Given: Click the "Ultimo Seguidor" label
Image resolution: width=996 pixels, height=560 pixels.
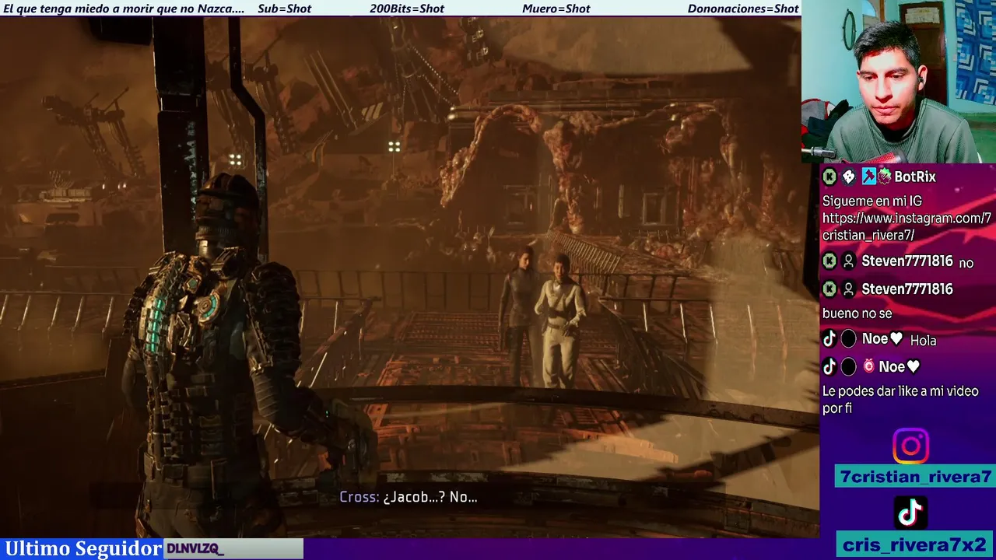Looking at the screenshot, I should (83, 549).
